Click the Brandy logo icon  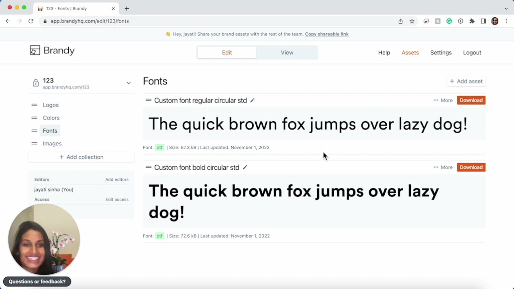[35, 50]
